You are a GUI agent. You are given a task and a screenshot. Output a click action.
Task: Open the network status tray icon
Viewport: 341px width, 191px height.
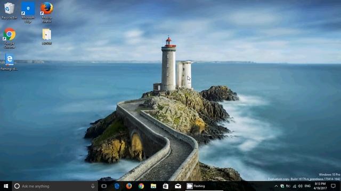click(294, 186)
